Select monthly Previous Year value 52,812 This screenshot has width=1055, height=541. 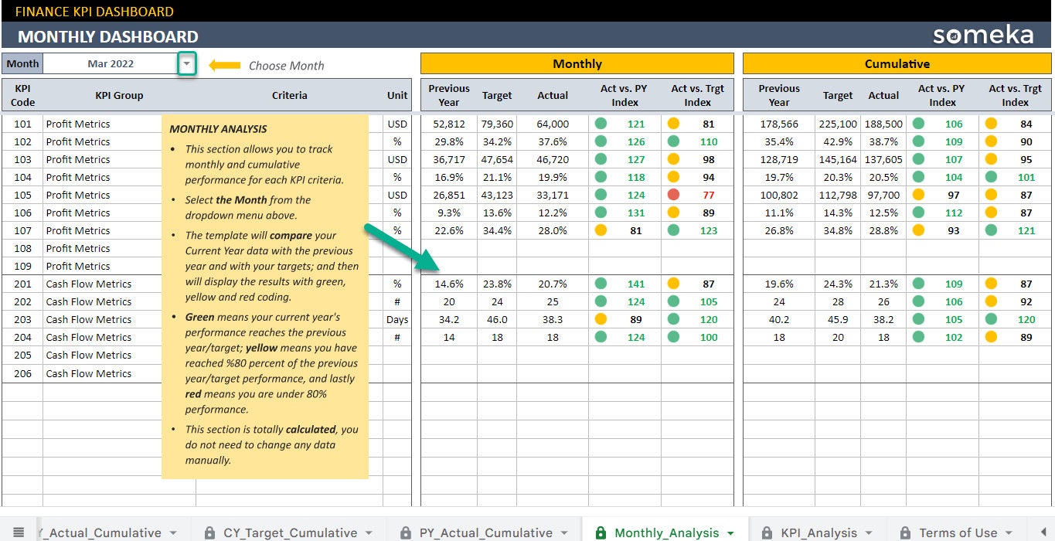[449, 124]
